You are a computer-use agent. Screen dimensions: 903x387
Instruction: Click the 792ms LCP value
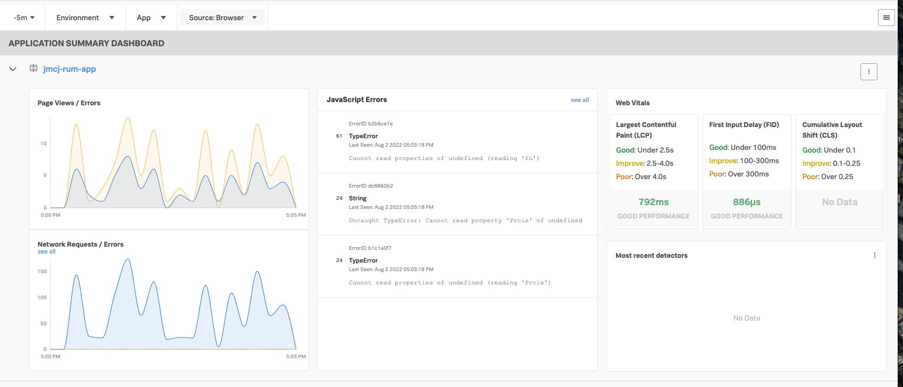point(653,202)
